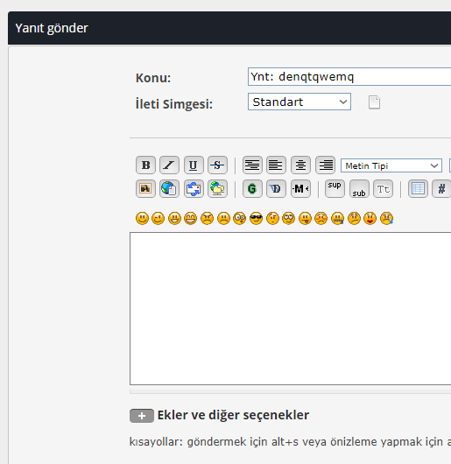Center align the text
Image resolution: width=451 pixels, height=464 pixels.
300,165
